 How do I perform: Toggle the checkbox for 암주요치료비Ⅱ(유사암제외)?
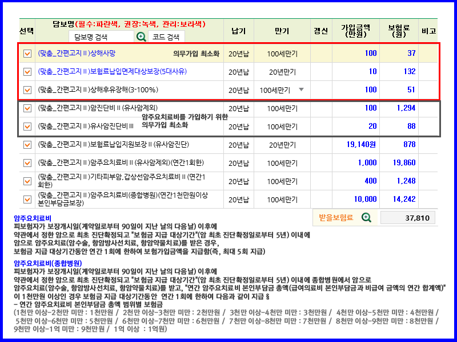[x=28, y=163]
